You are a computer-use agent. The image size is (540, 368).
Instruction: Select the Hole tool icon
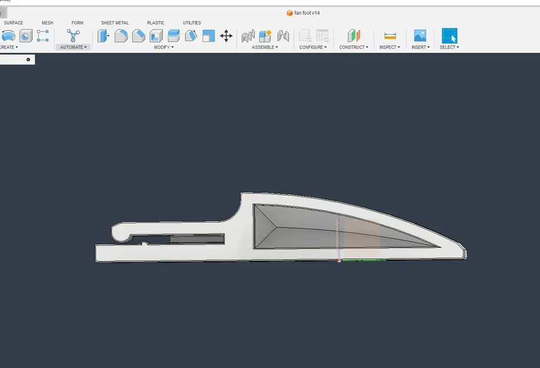click(26, 36)
